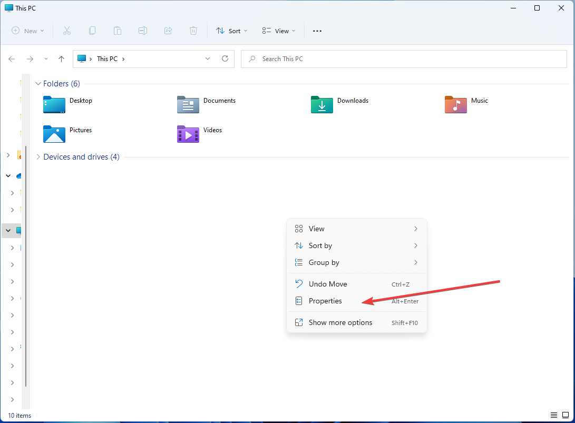Click the 10 items status text
The width and height of the screenshot is (575, 423).
(20, 416)
